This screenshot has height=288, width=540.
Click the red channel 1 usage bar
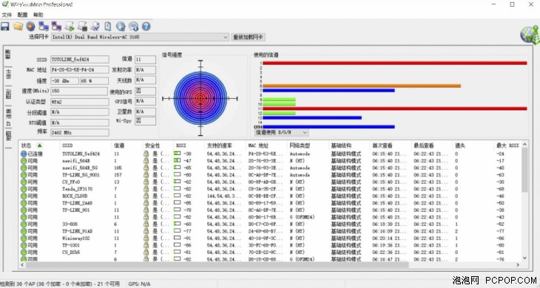(x=395, y=63)
